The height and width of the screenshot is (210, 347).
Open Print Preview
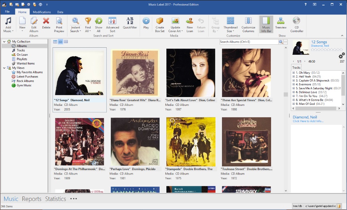tap(59, 24)
